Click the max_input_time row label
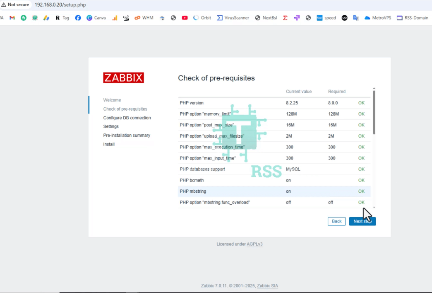 (x=207, y=158)
